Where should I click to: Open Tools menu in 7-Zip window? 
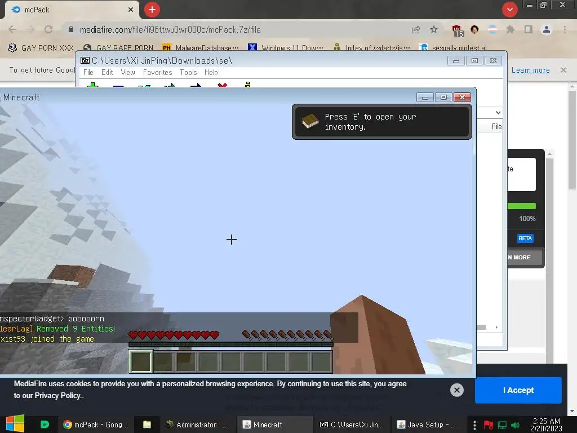tap(188, 73)
